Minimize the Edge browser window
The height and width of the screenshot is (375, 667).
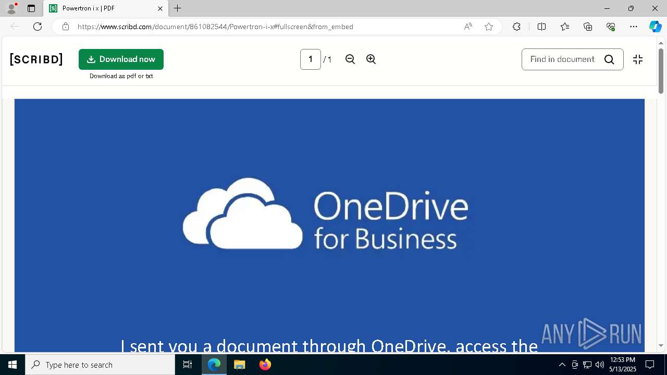point(607,8)
